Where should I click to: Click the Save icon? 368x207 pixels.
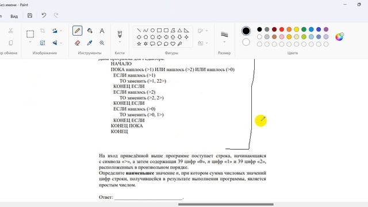point(30,16)
